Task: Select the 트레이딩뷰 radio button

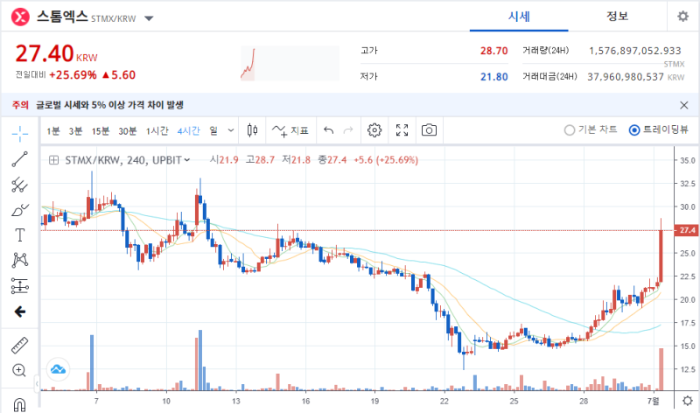Action: pyautogui.click(x=634, y=130)
